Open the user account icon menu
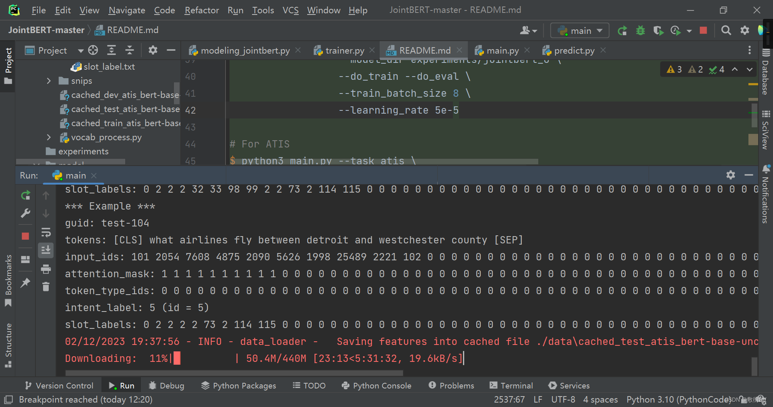The height and width of the screenshot is (407, 773). tap(528, 30)
